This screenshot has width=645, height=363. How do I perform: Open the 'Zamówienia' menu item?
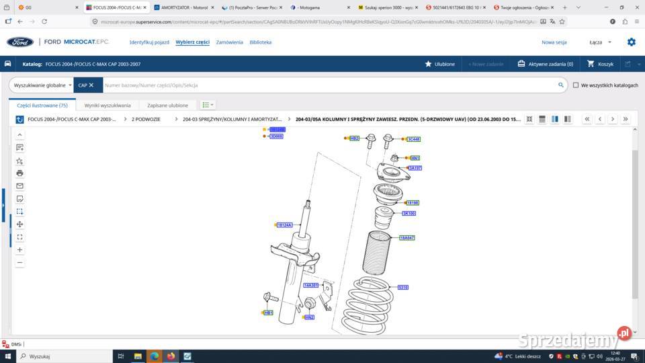[229, 42]
